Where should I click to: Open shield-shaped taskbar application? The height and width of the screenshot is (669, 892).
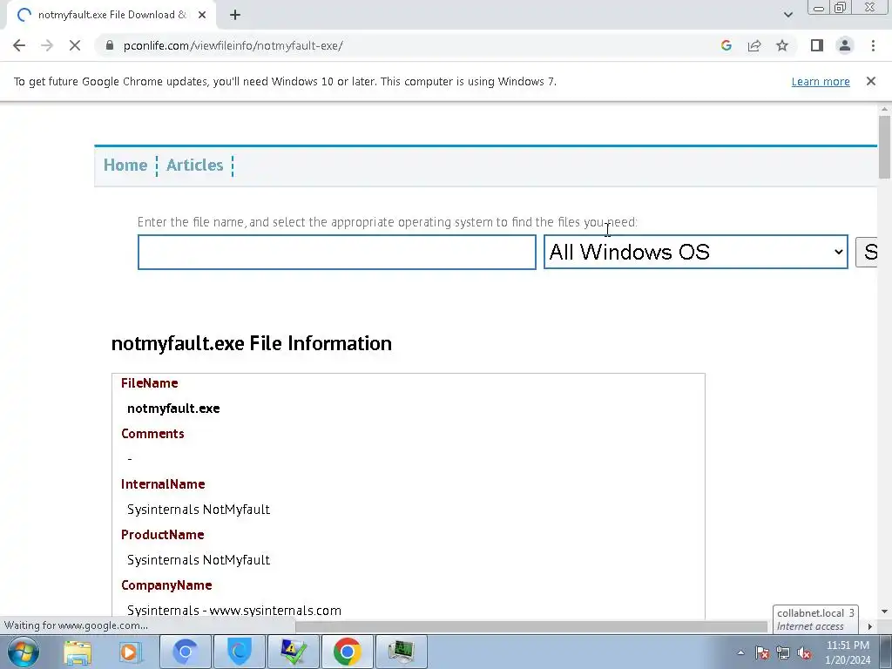tap(239, 652)
